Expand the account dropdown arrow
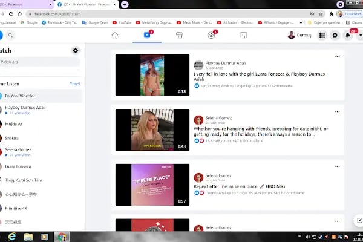 pos(360,35)
